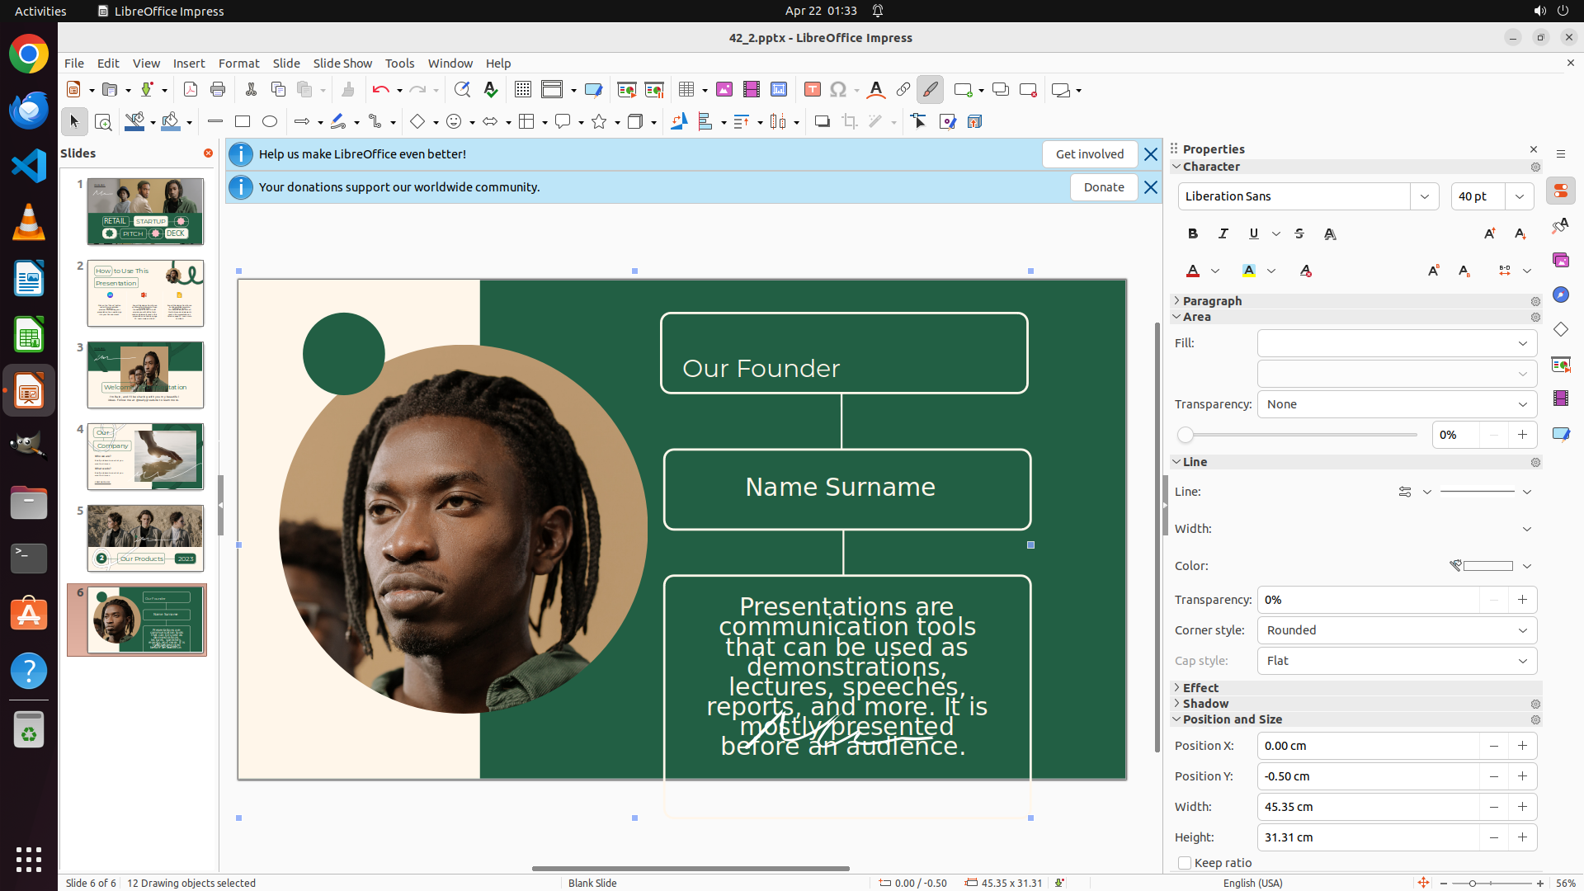Click the Crop Image tool
1584x891 pixels.
(850, 122)
